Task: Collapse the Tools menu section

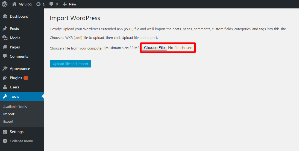Action: pos(14,96)
